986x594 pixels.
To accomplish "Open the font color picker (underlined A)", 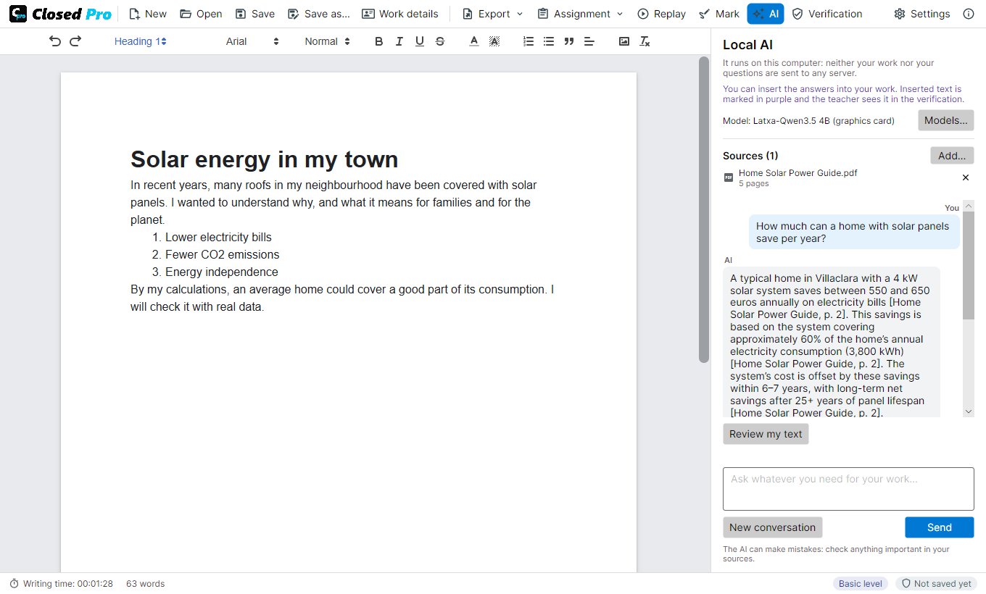I will tap(474, 41).
